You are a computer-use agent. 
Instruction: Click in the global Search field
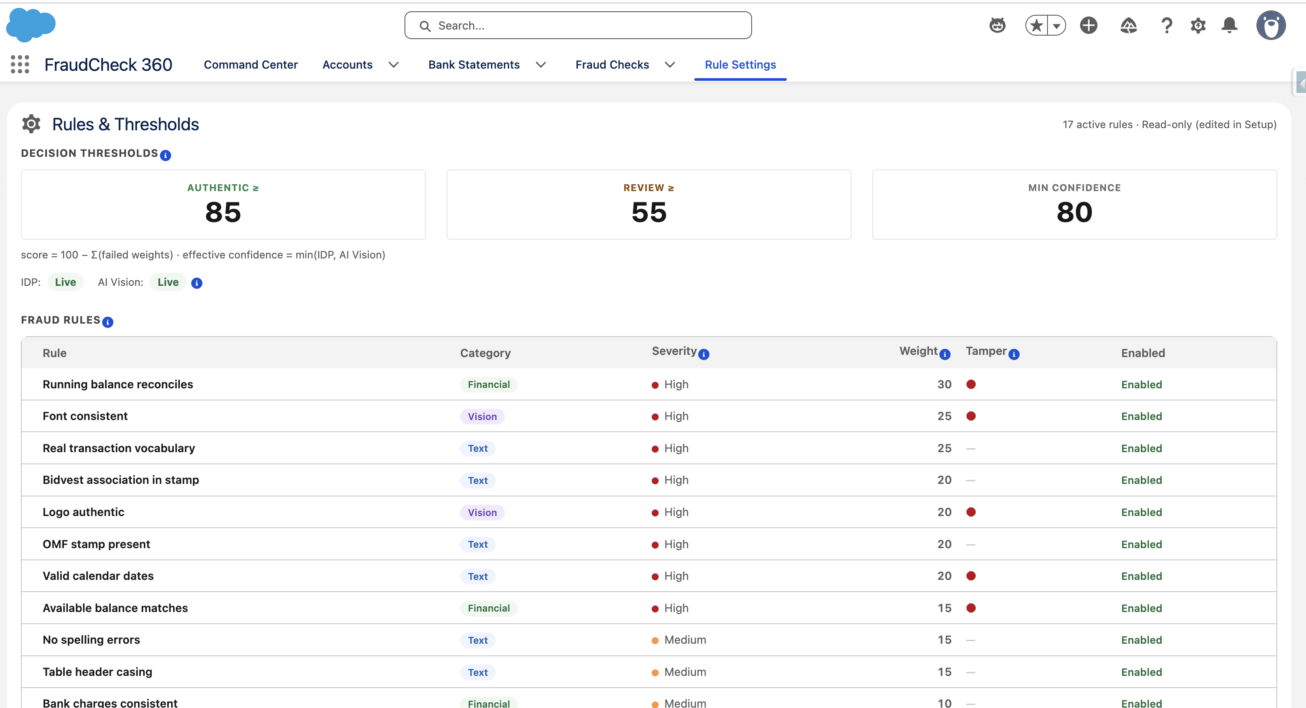point(578,25)
